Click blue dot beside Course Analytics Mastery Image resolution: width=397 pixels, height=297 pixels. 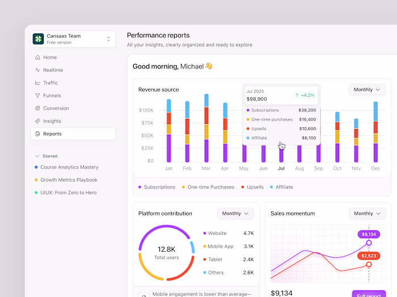coord(36,167)
